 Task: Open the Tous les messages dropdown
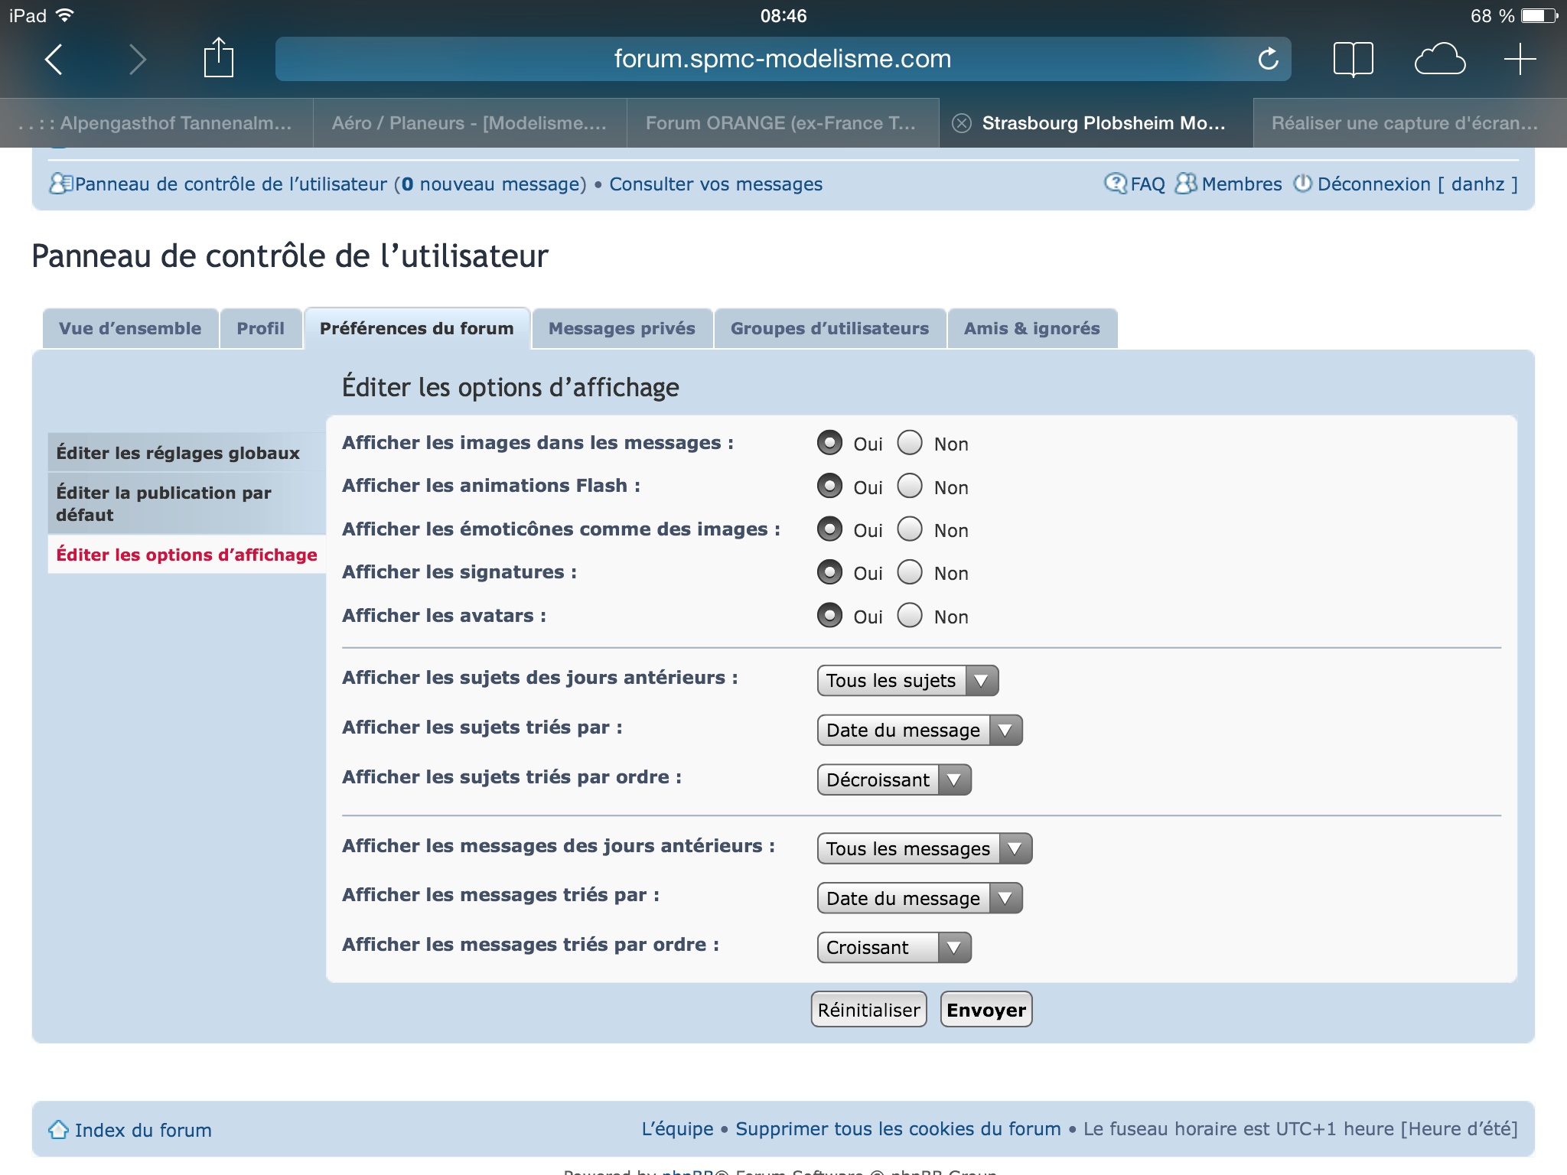tap(924, 848)
